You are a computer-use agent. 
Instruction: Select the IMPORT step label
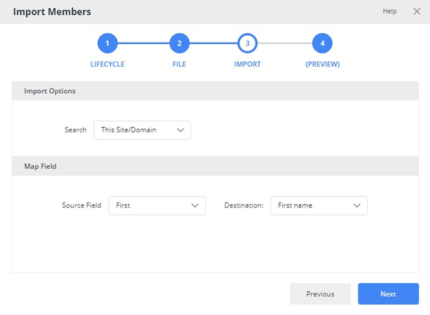point(247,64)
